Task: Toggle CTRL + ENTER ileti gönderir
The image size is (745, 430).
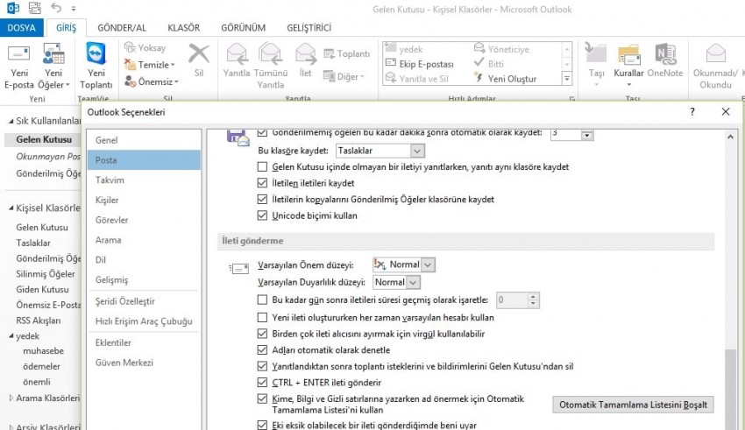Action: coord(262,382)
